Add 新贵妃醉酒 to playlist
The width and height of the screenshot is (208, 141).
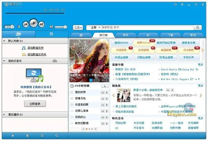click(107, 124)
